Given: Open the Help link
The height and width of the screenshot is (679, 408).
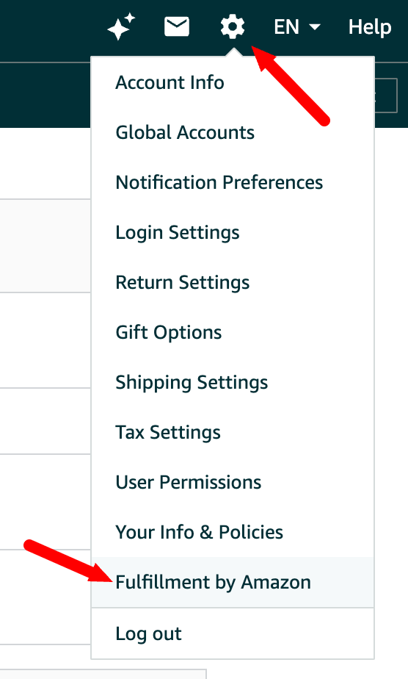Looking at the screenshot, I should (370, 27).
